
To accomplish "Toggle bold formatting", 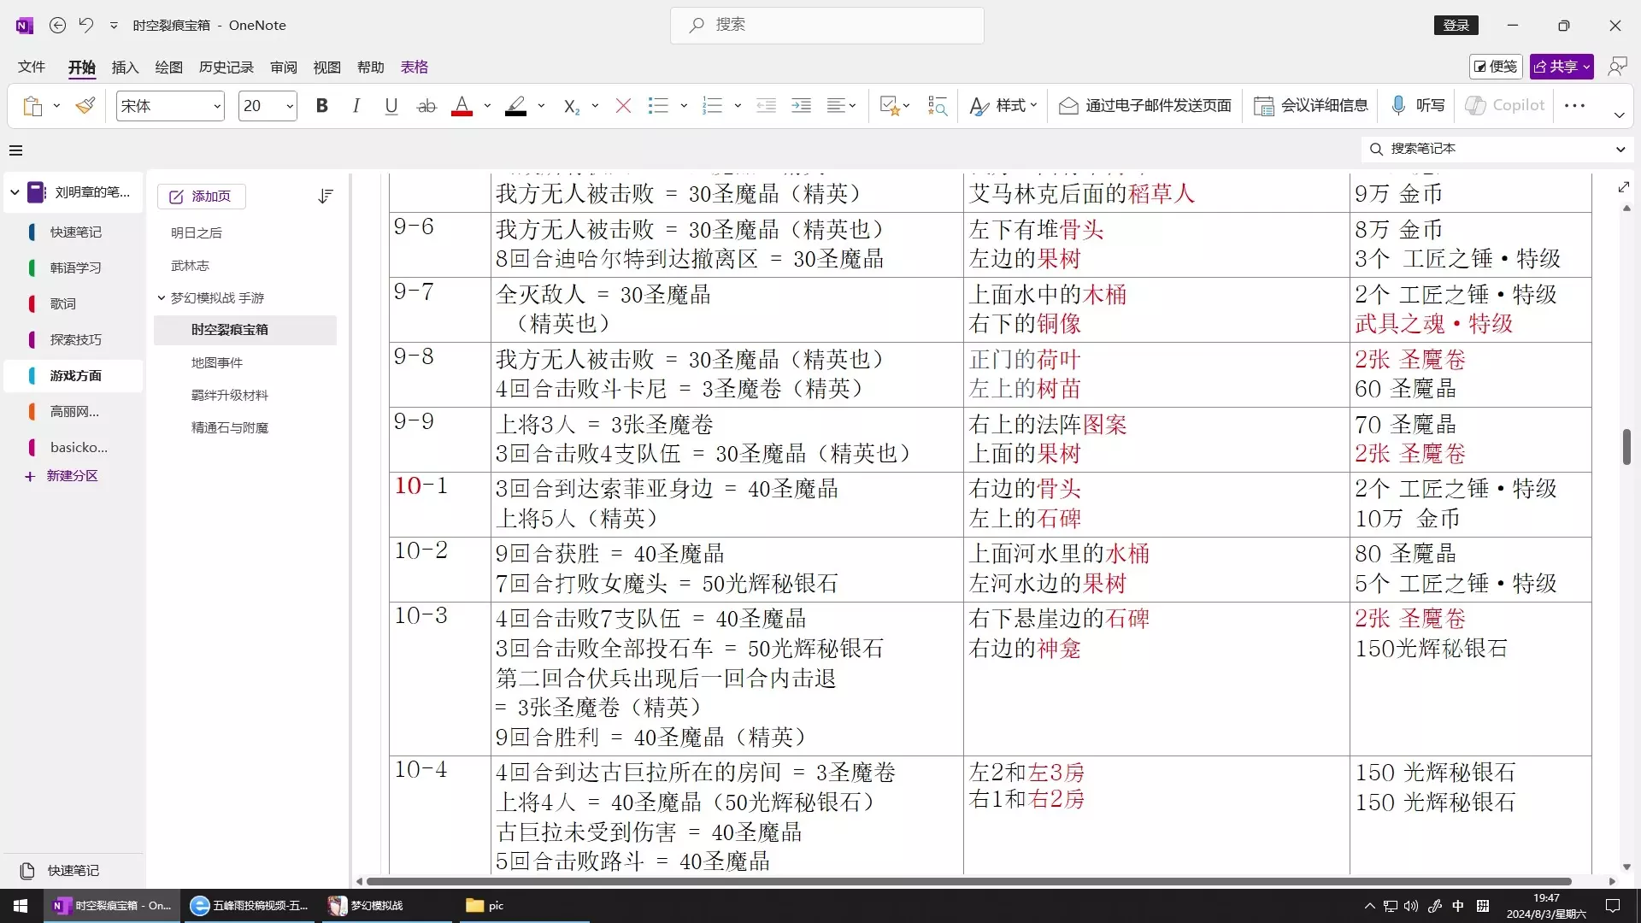I will point(321,106).
